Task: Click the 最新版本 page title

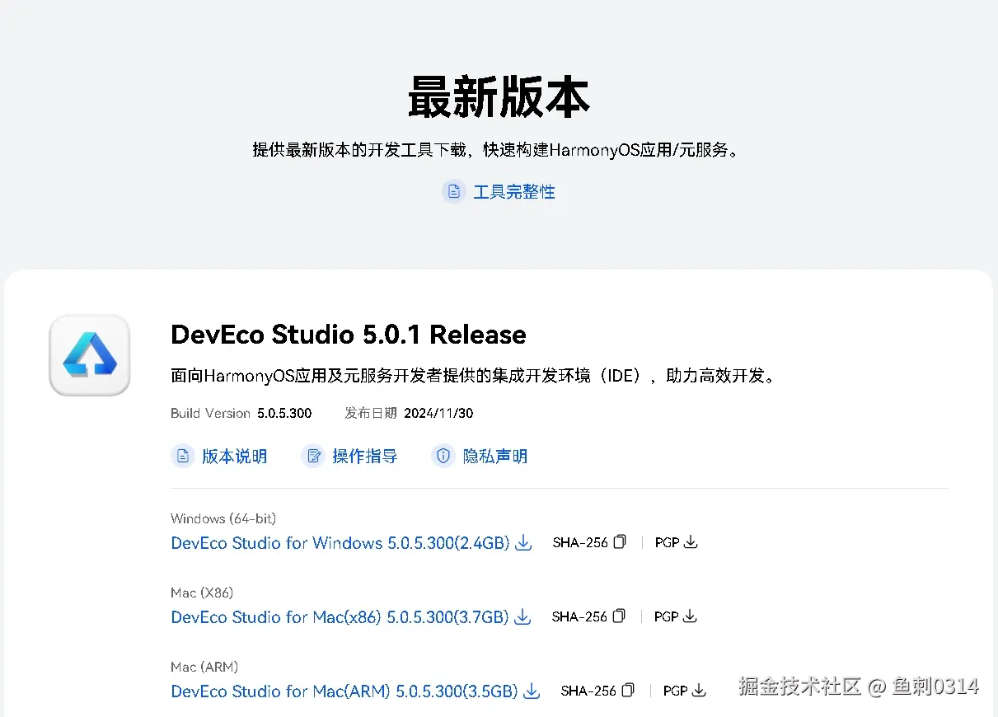Action: [x=499, y=97]
